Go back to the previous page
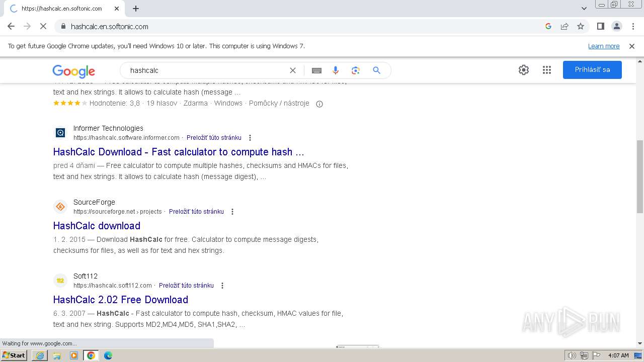This screenshot has width=644, height=362. click(11, 26)
